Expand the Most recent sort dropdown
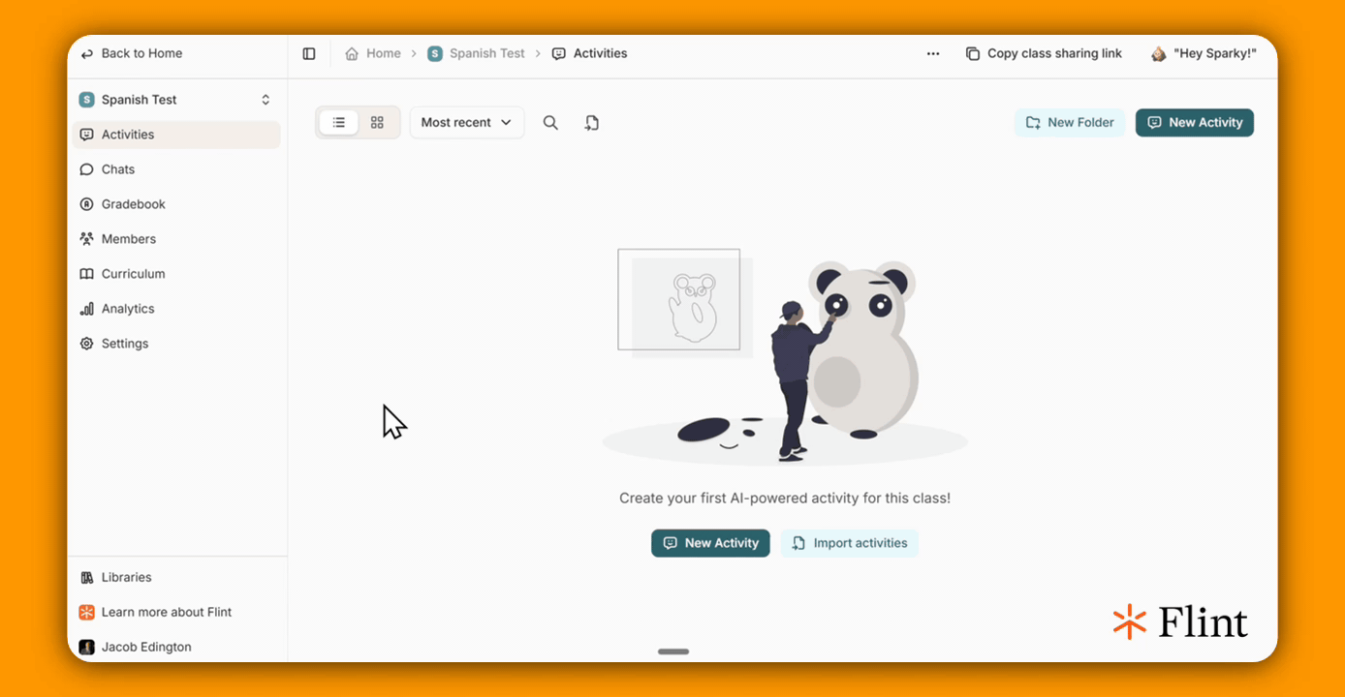This screenshot has height=697, width=1345. [x=467, y=123]
